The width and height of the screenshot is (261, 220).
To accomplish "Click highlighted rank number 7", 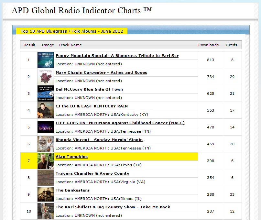I will click(x=29, y=161).
